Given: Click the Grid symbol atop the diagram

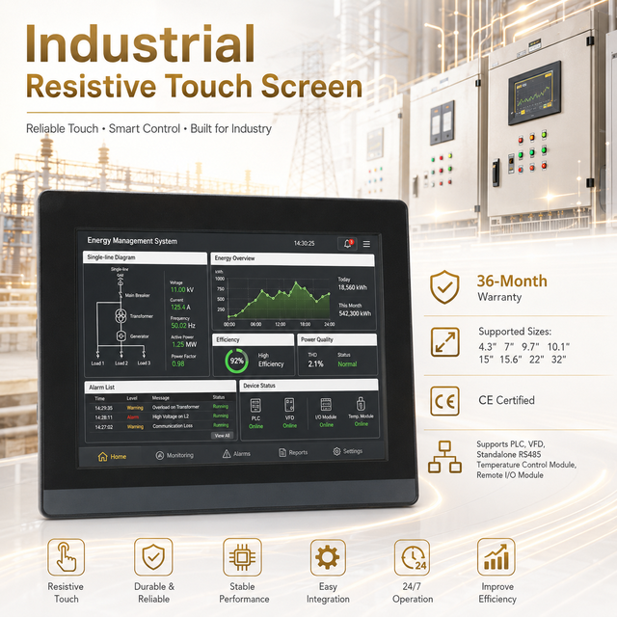Looking at the screenshot, I should (x=121, y=282).
